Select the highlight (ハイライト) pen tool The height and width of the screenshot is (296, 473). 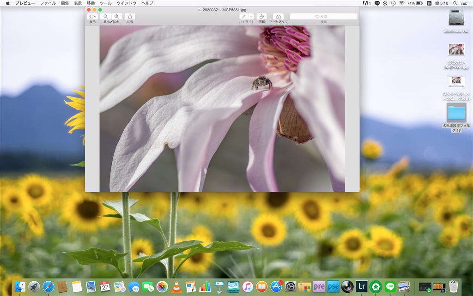click(x=243, y=17)
